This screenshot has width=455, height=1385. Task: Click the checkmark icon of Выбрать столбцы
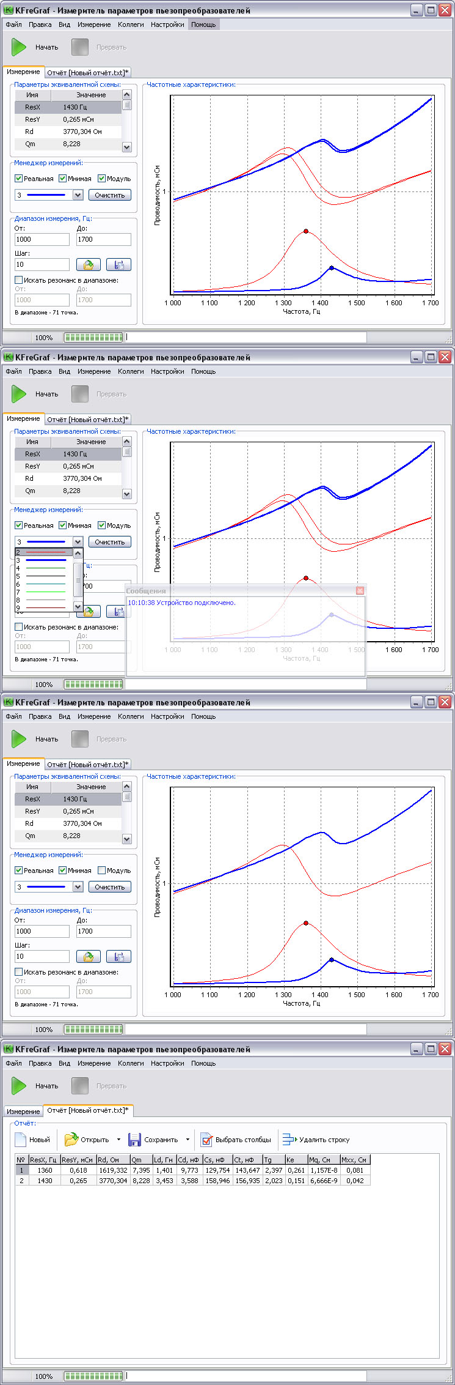pyautogui.click(x=206, y=1140)
